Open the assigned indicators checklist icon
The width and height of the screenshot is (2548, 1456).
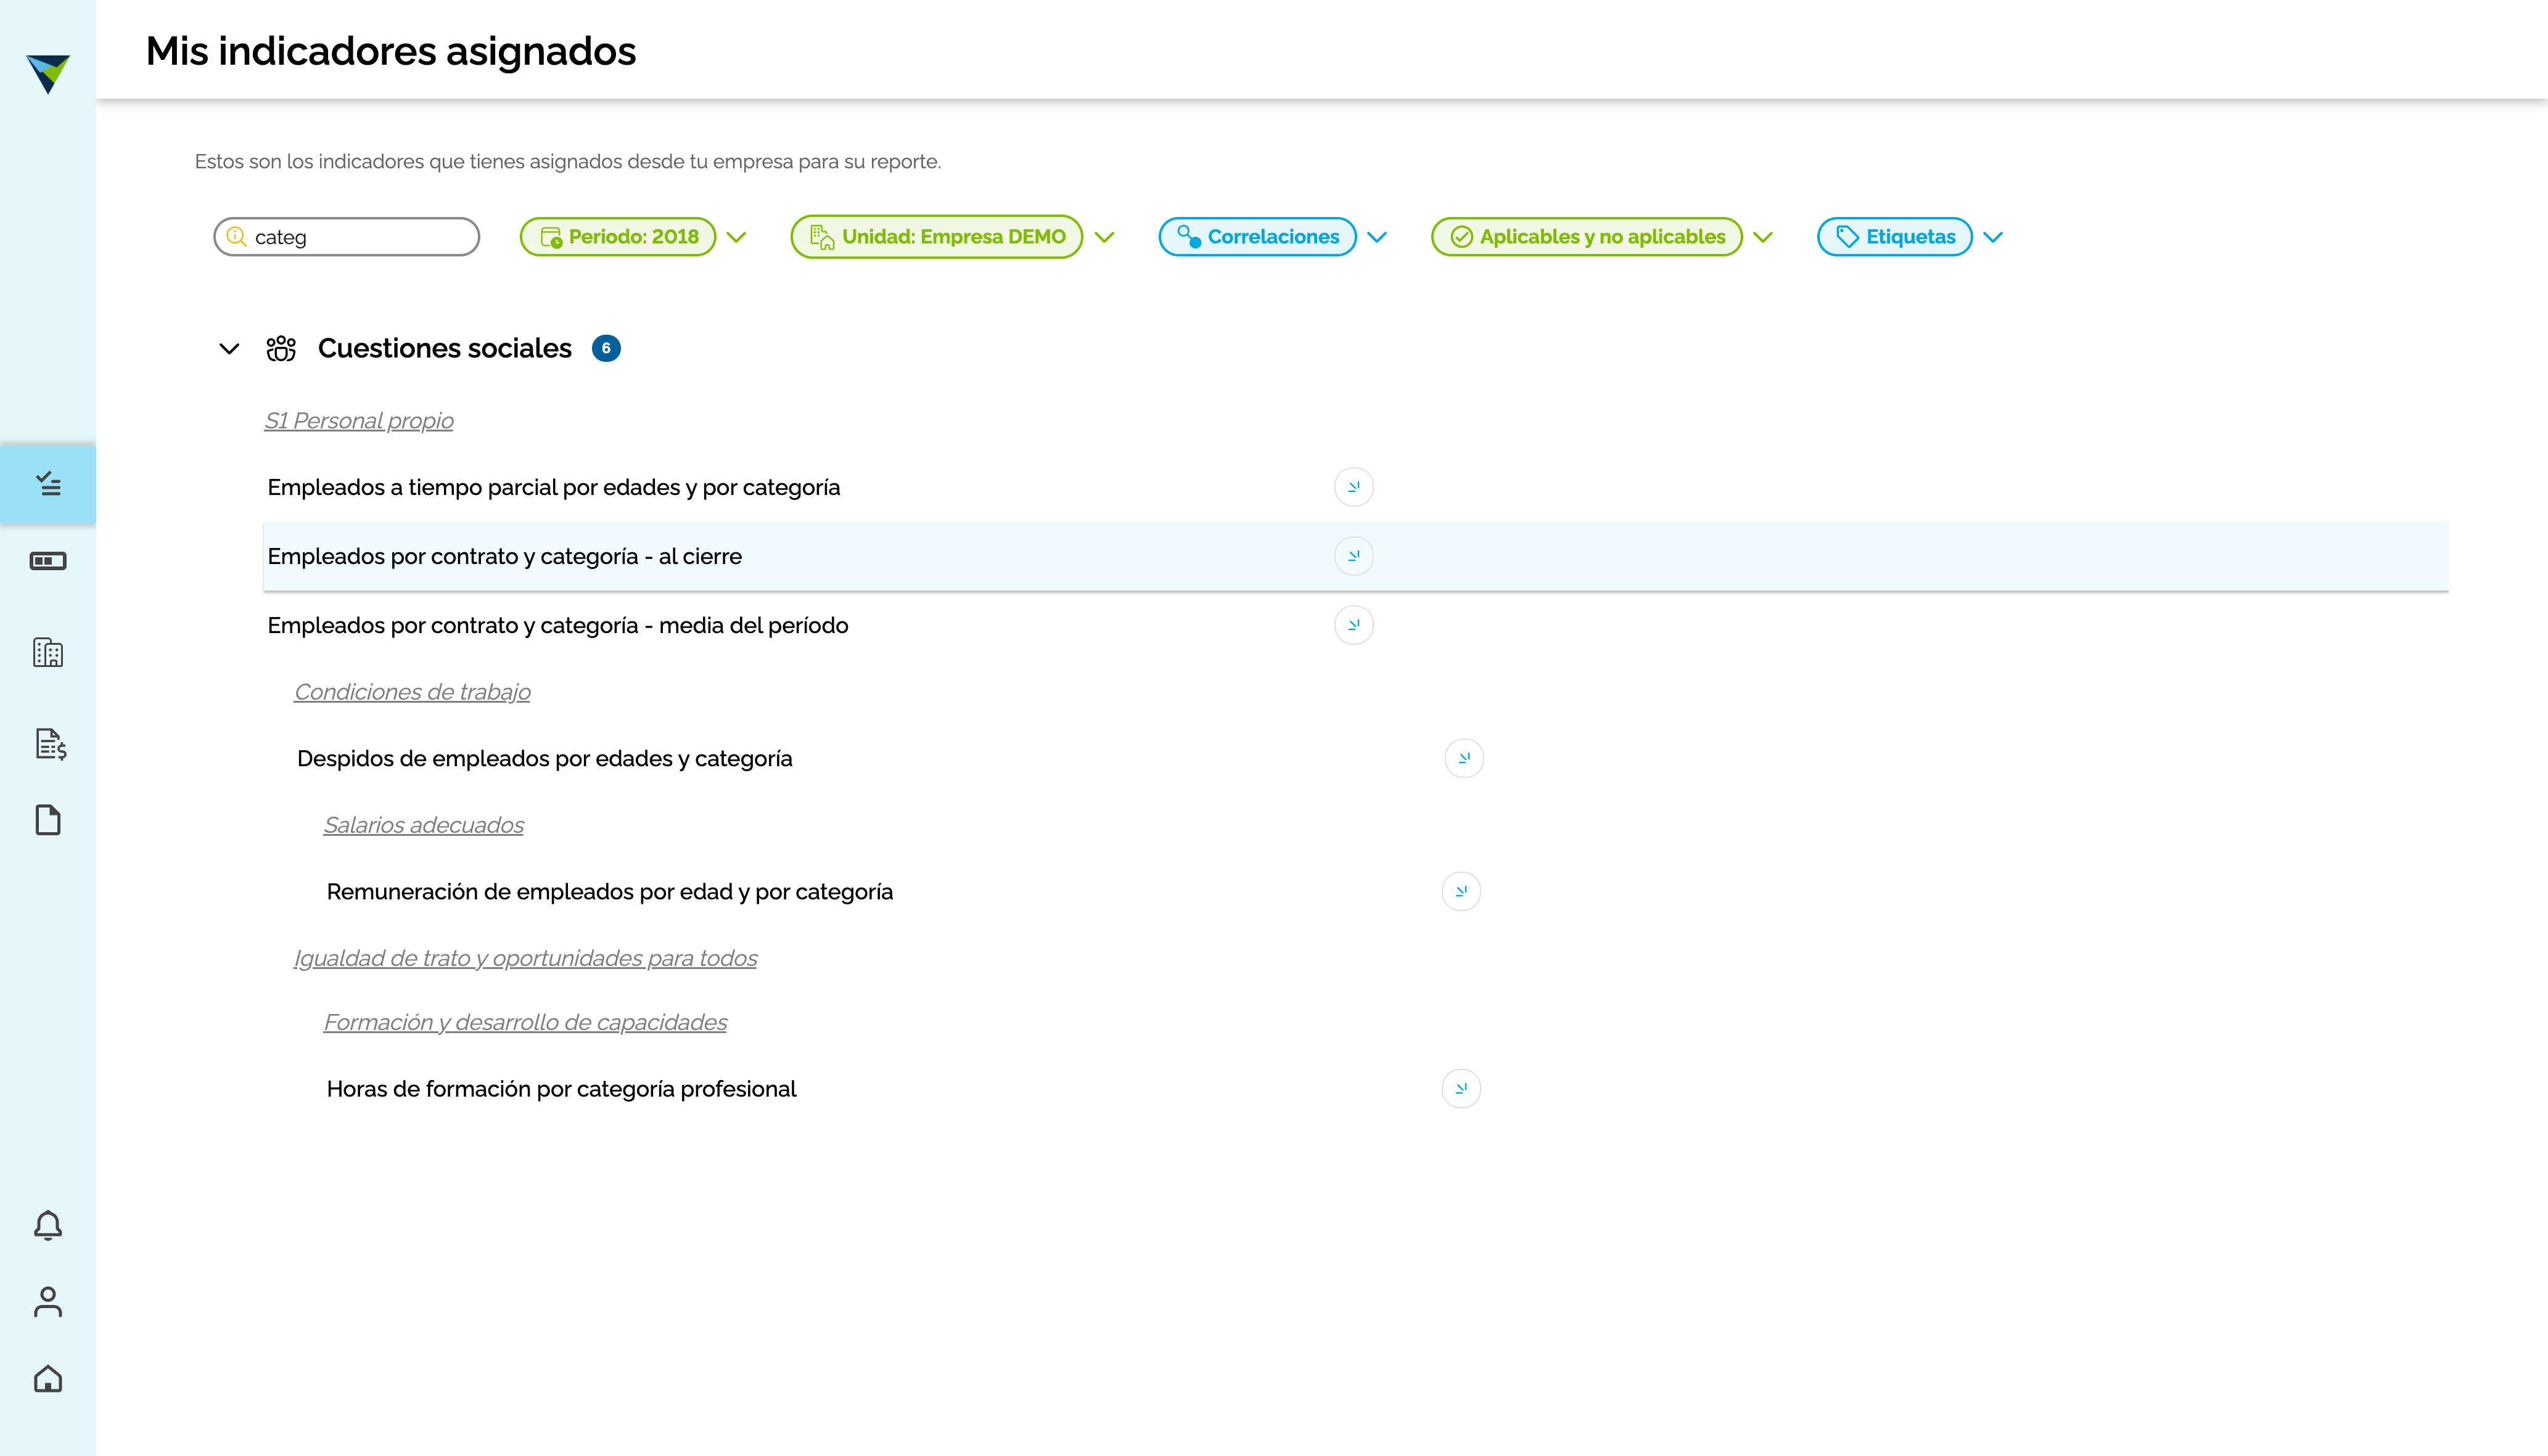48,484
